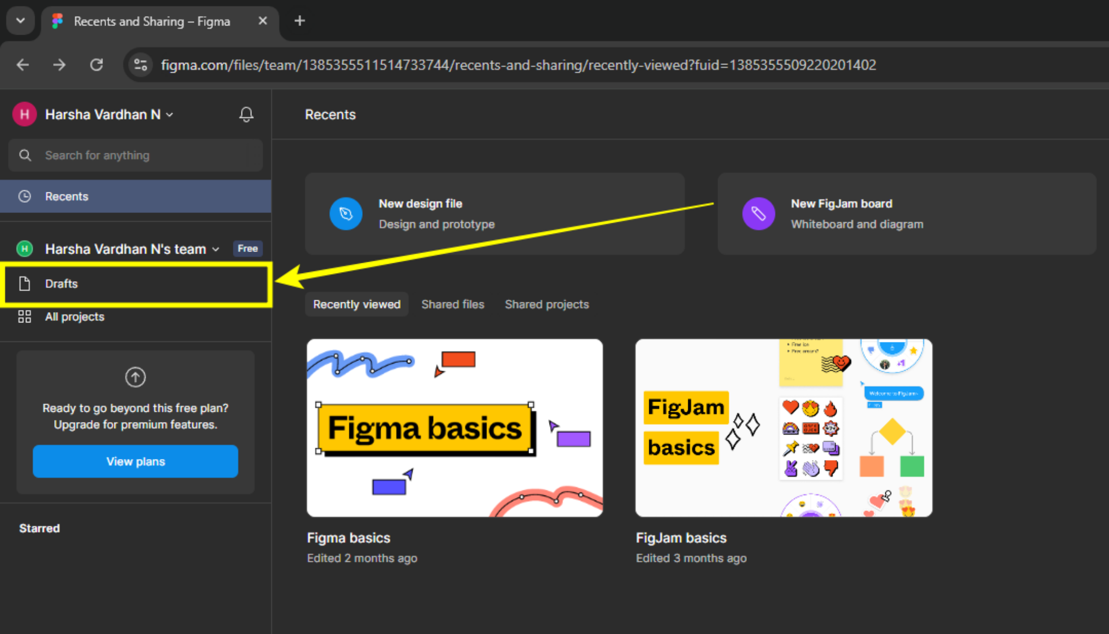The height and width of the screenshot is (634, 1109).
Task: Click the Figma favicon in browser tab
Action: [57, 21]
